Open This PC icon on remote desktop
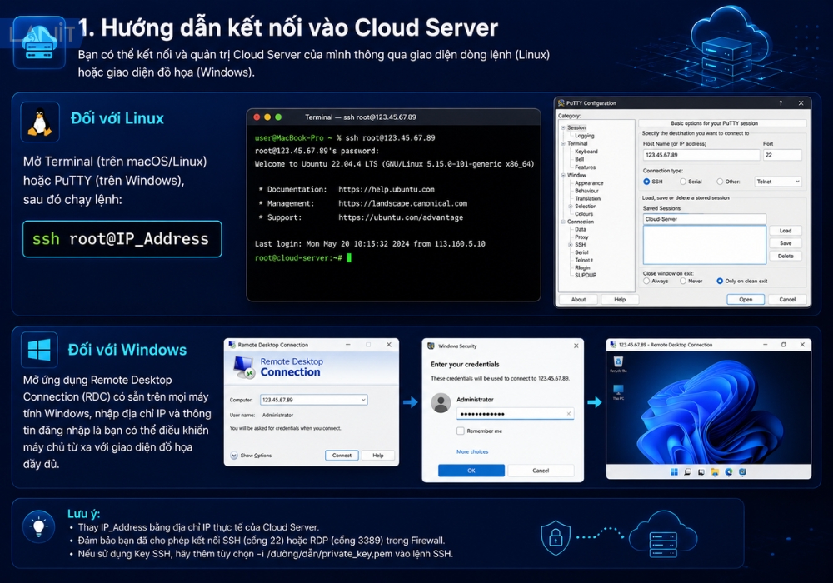This screenshot has height=583, width=833. 618,392
